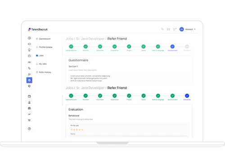The height and width of the screenshot is (168, 225).
Task: Open the sliders settings icon in the rail
Action: pos(29,120)
